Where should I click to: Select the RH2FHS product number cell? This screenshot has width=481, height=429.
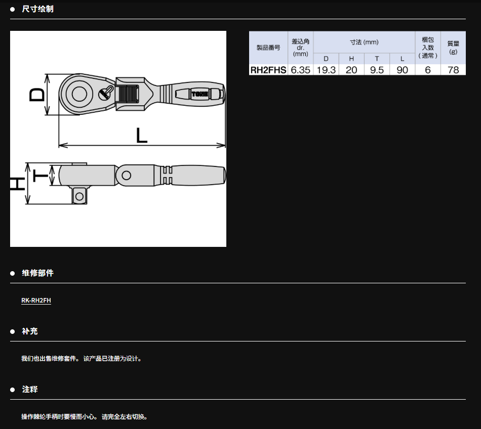[x=268, y=70]
